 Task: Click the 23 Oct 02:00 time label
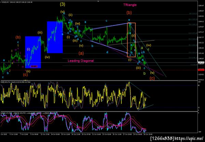point(107,134)
